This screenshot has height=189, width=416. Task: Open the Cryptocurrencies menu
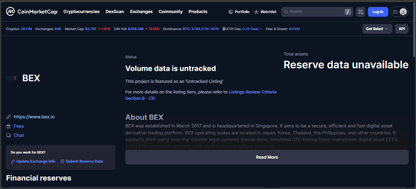pyautogui.click(x=81, y=12)
